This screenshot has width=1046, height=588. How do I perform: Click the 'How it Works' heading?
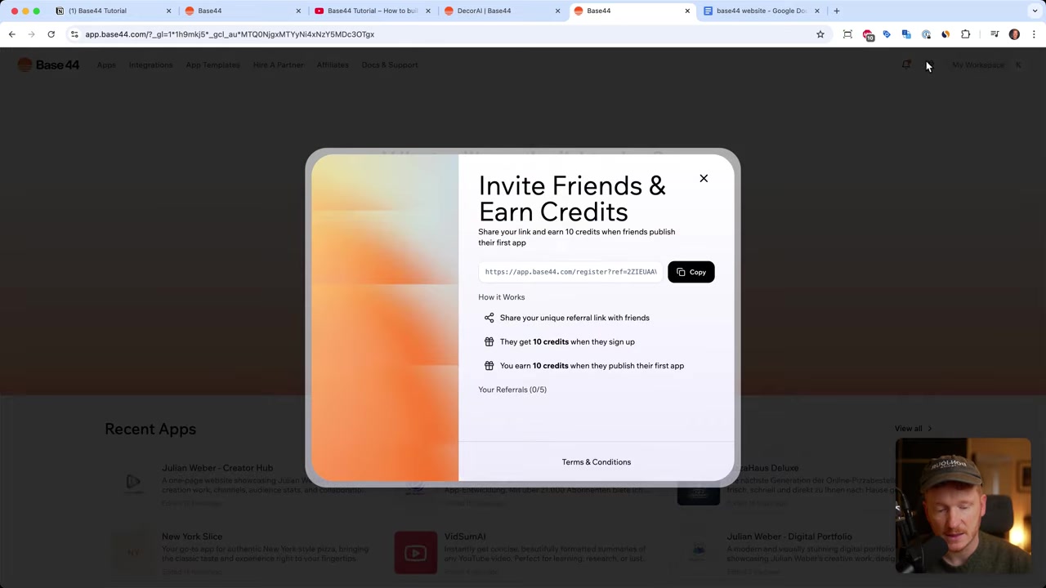point(502,297)
